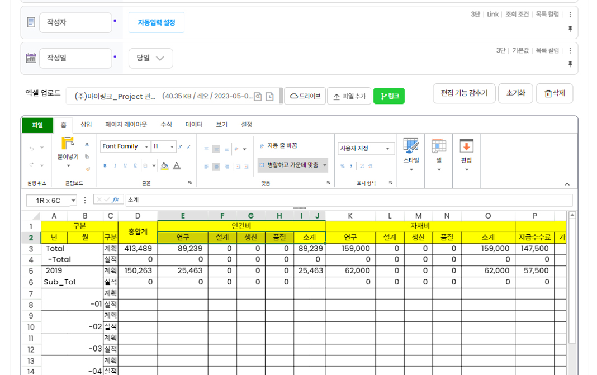The height and width of the screenshot is (375, 597).
Task: Click the 편집 기능 감추기 button
Action: pos(464,93)
